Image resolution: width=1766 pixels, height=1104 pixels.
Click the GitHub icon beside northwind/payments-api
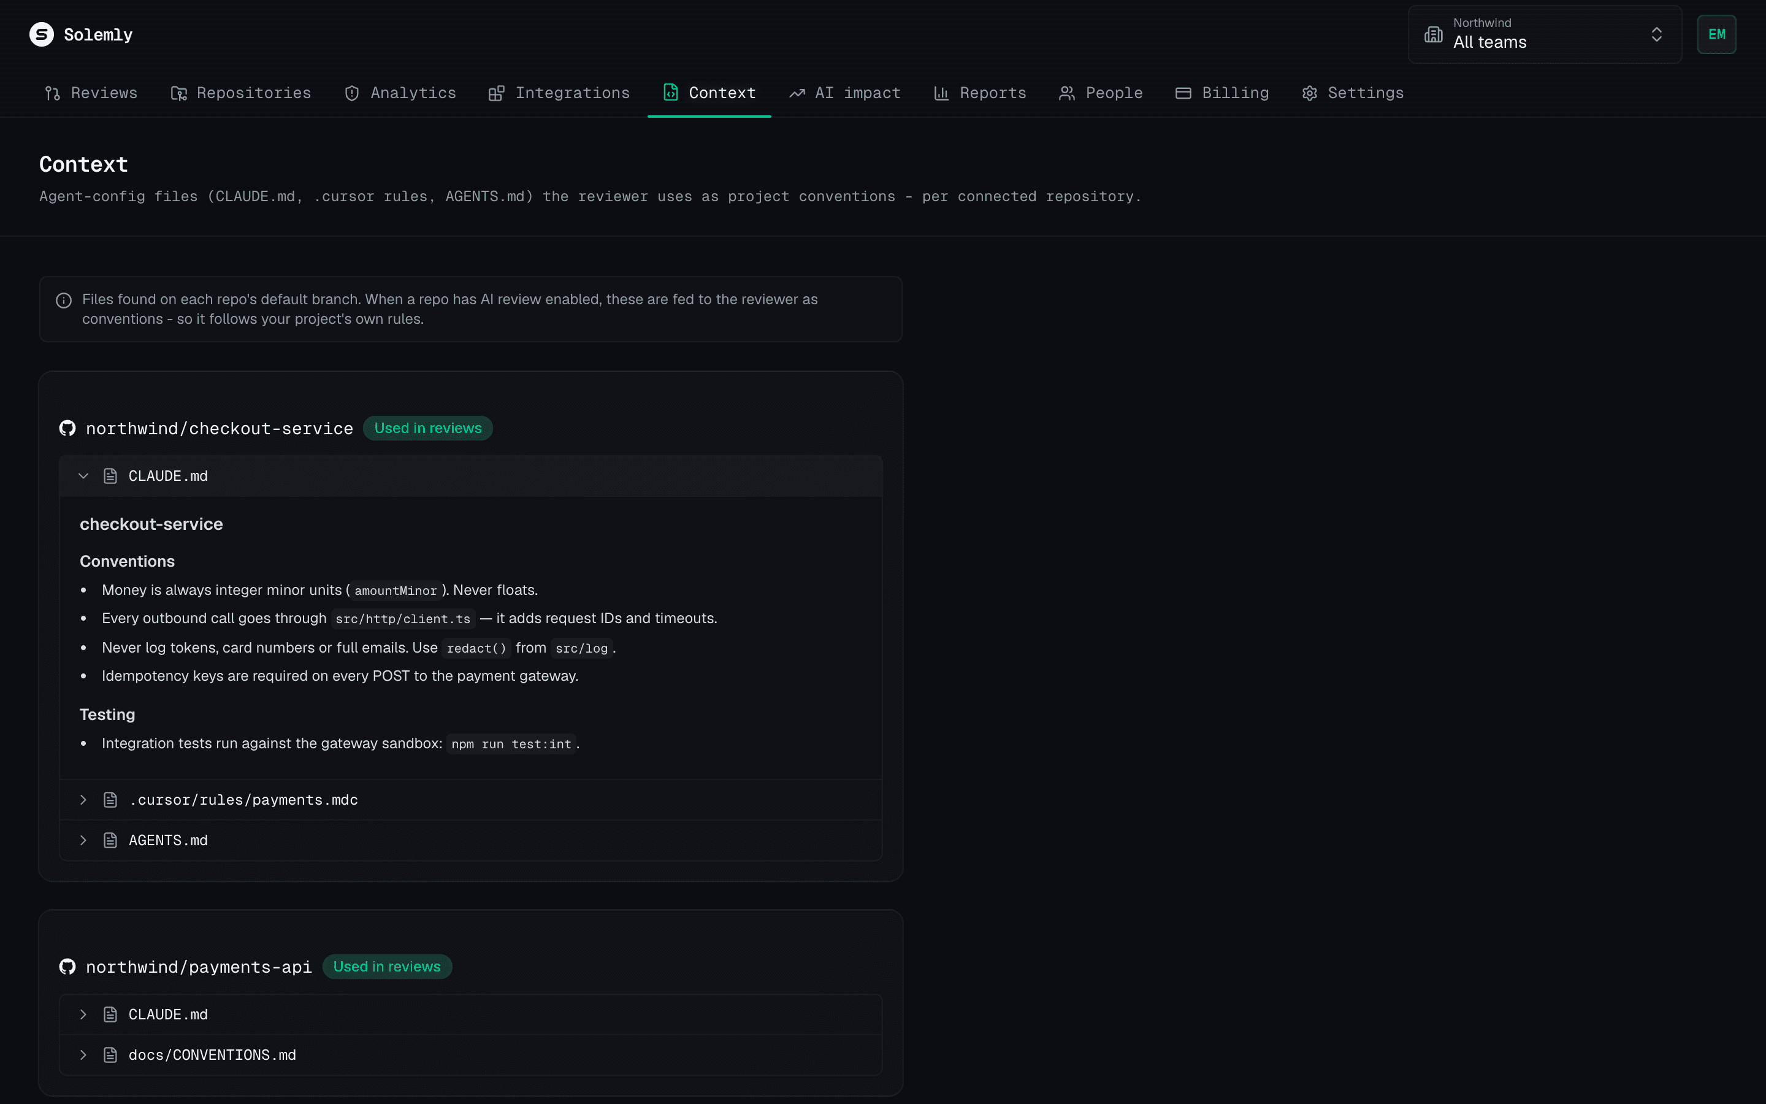[x=67, y=966]
